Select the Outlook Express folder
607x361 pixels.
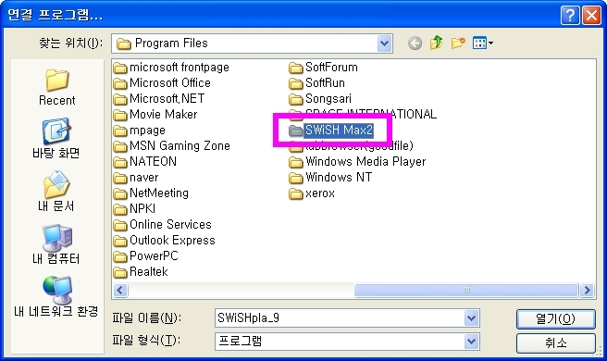tap(164, 241)
